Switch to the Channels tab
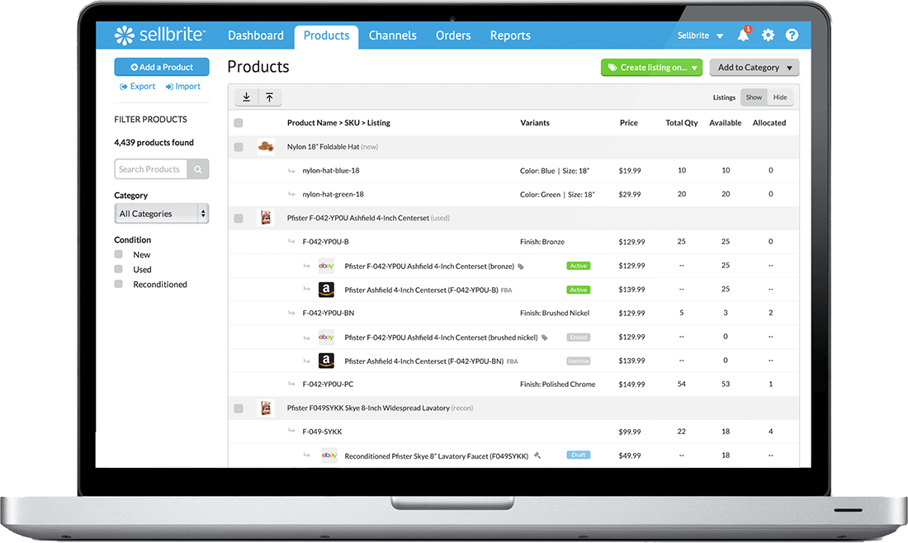Viewport: 908px width, 543px height. 393,35
